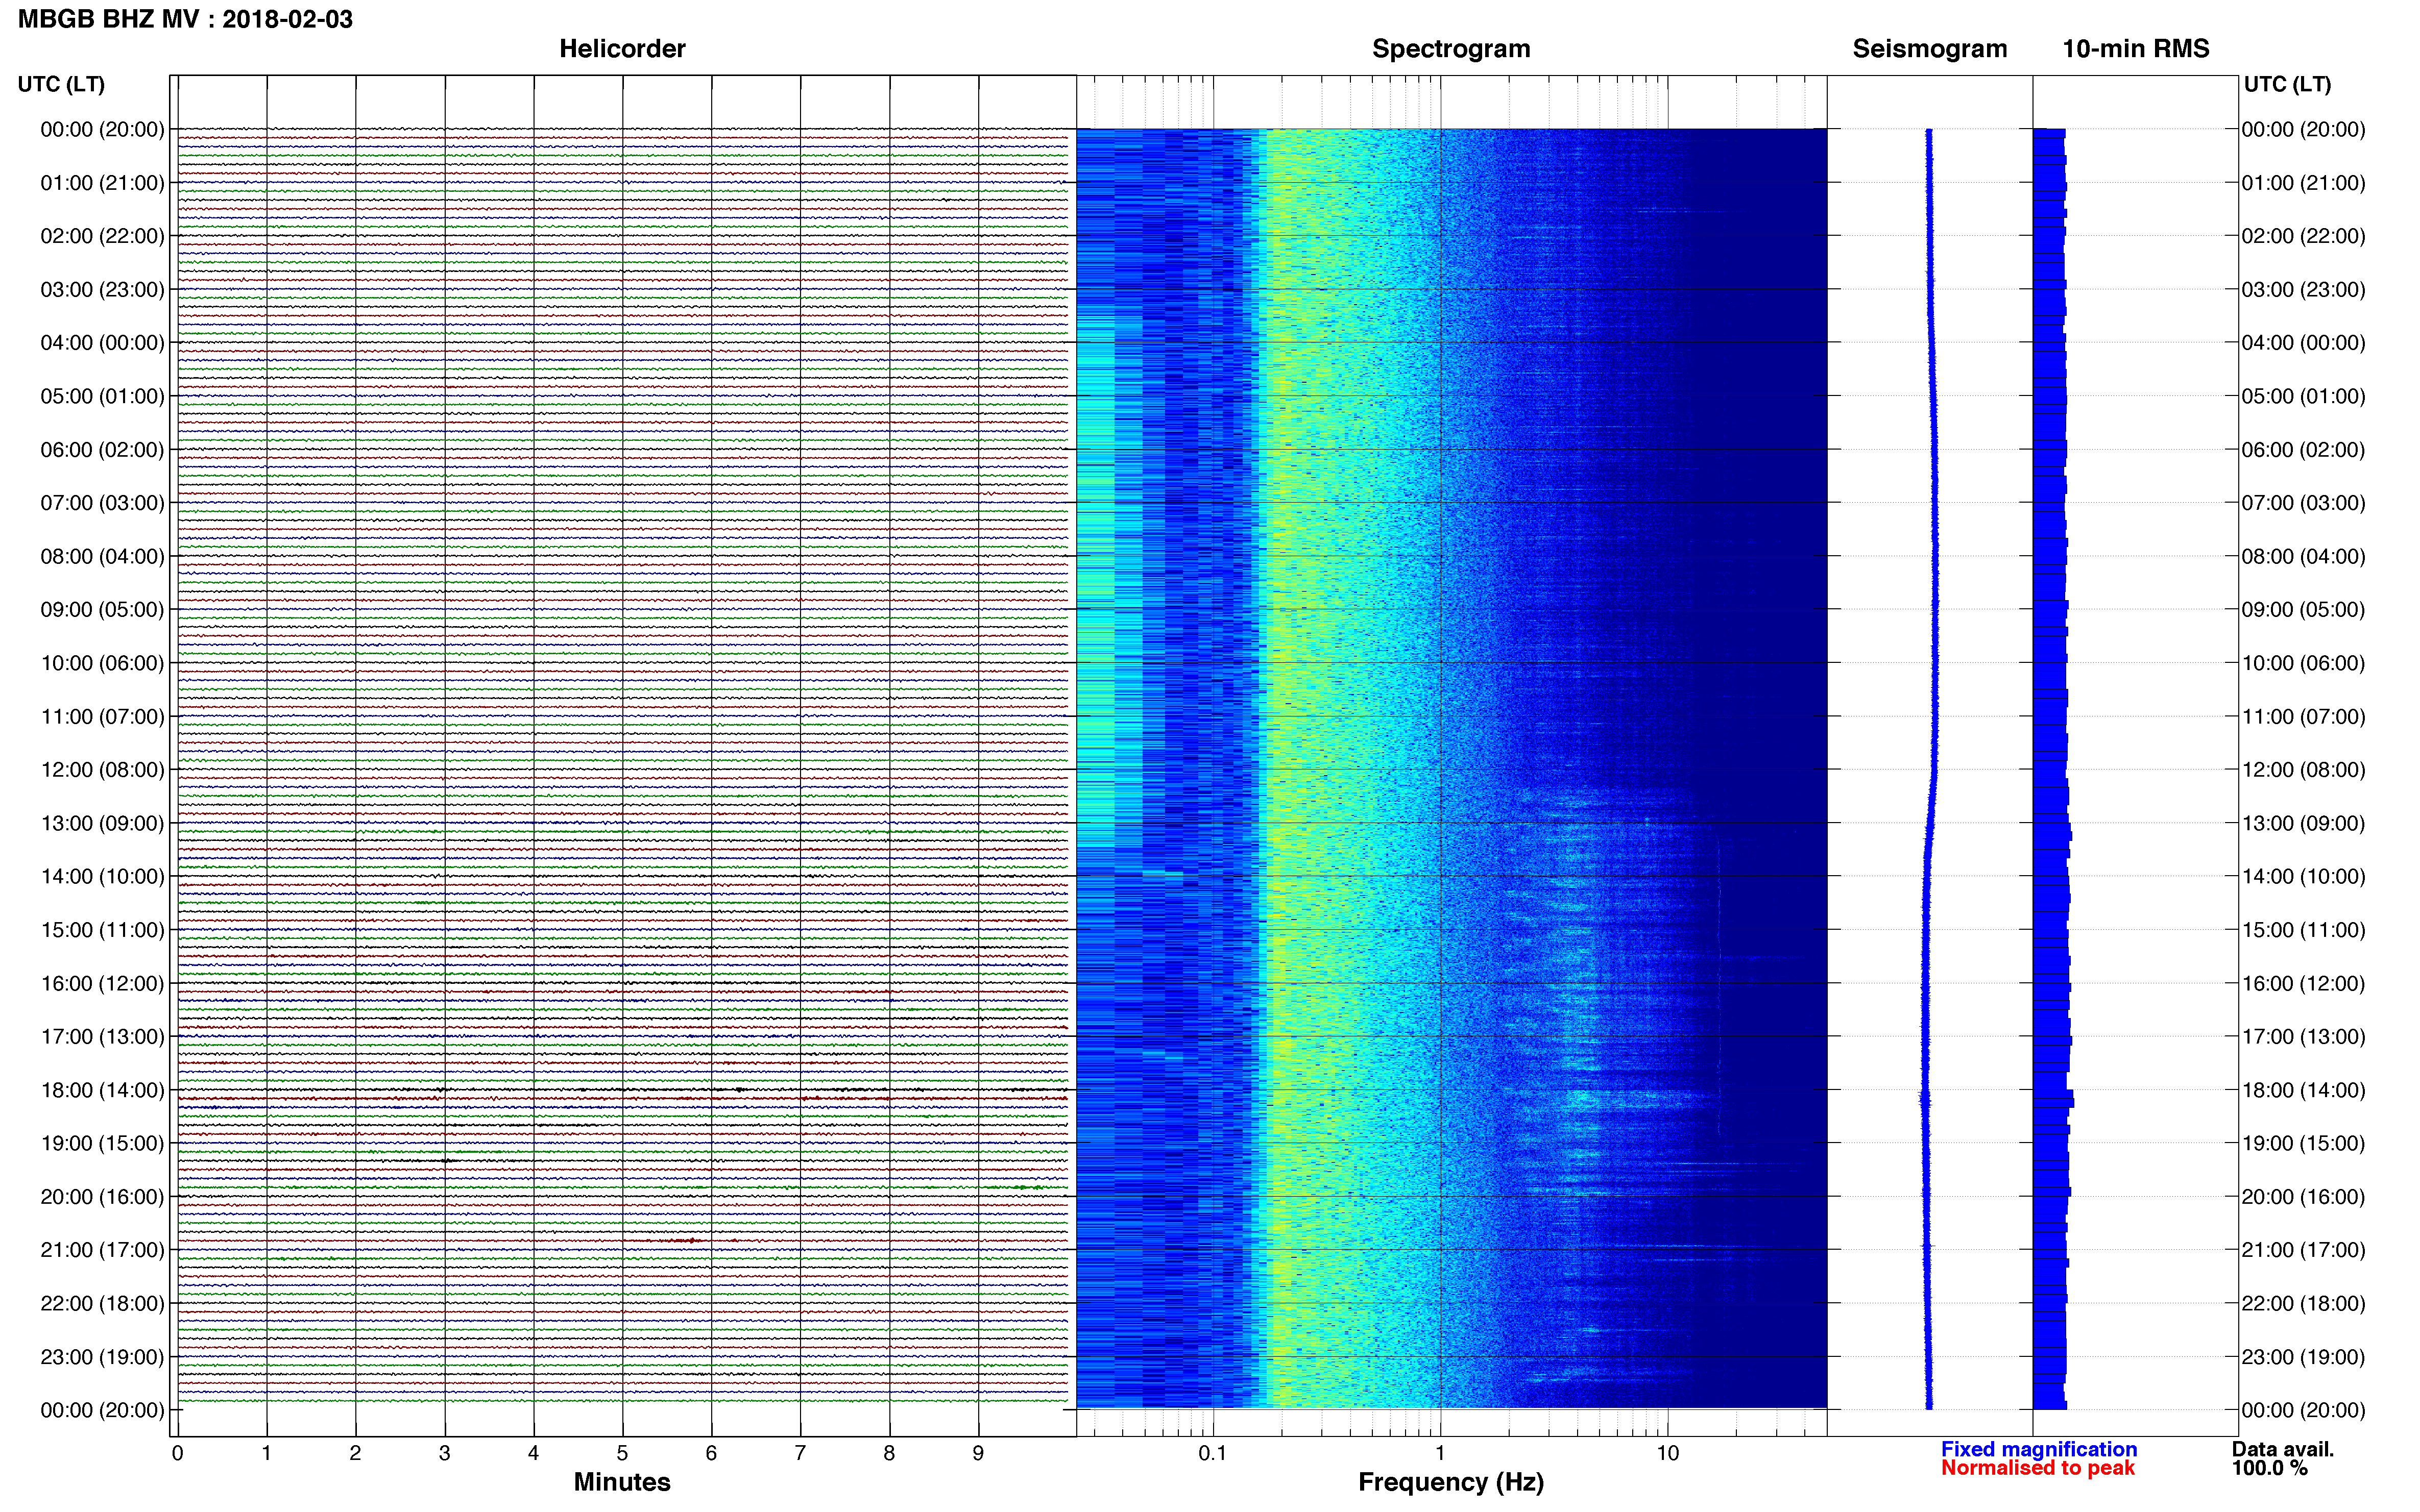
Task: Click the '0.1' tick on the frequency axis
Action: click(1213, 1453)
